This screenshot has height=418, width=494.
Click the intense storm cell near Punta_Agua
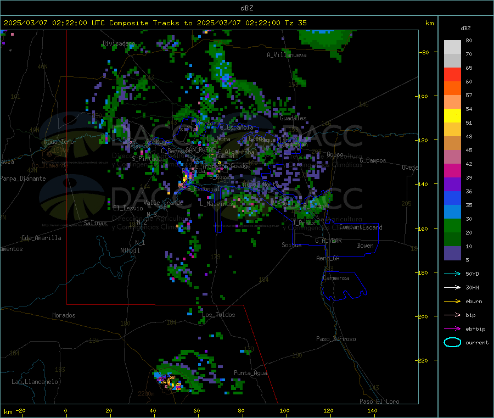170,381
